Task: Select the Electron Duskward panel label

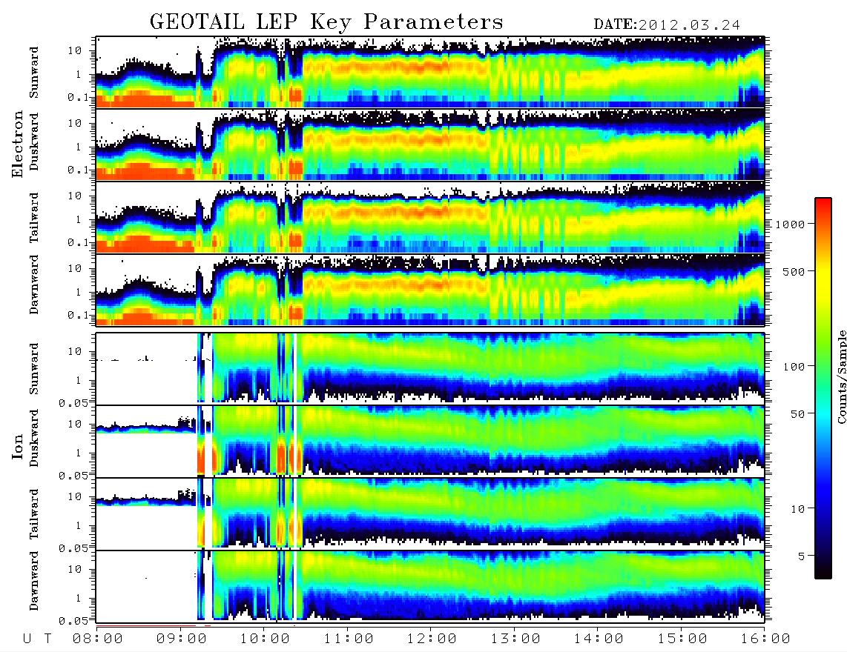Action: [x=34, y=142]
